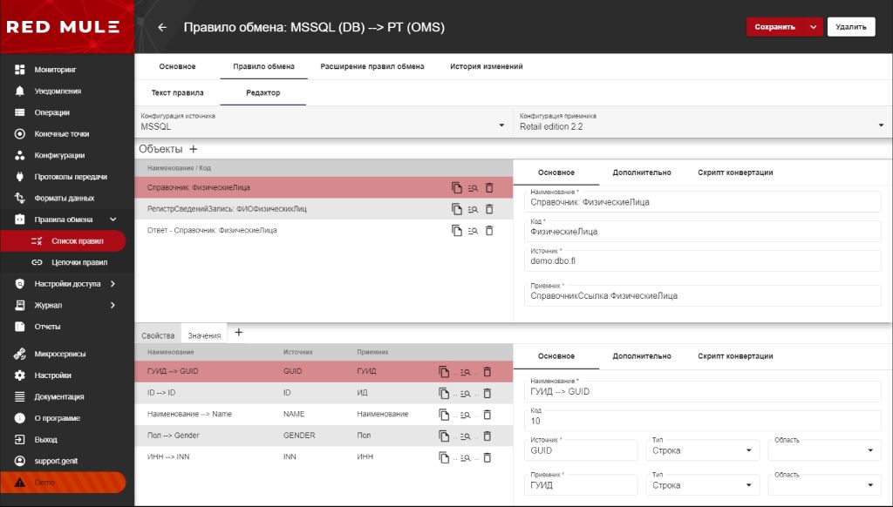Click the Сохранить button

[x=774, y=27]
